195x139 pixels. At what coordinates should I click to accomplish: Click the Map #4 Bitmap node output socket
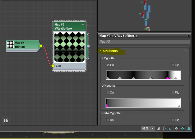(x=41, y=46)
